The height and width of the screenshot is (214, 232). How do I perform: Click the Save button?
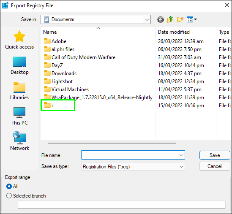[x=215, y=155]
